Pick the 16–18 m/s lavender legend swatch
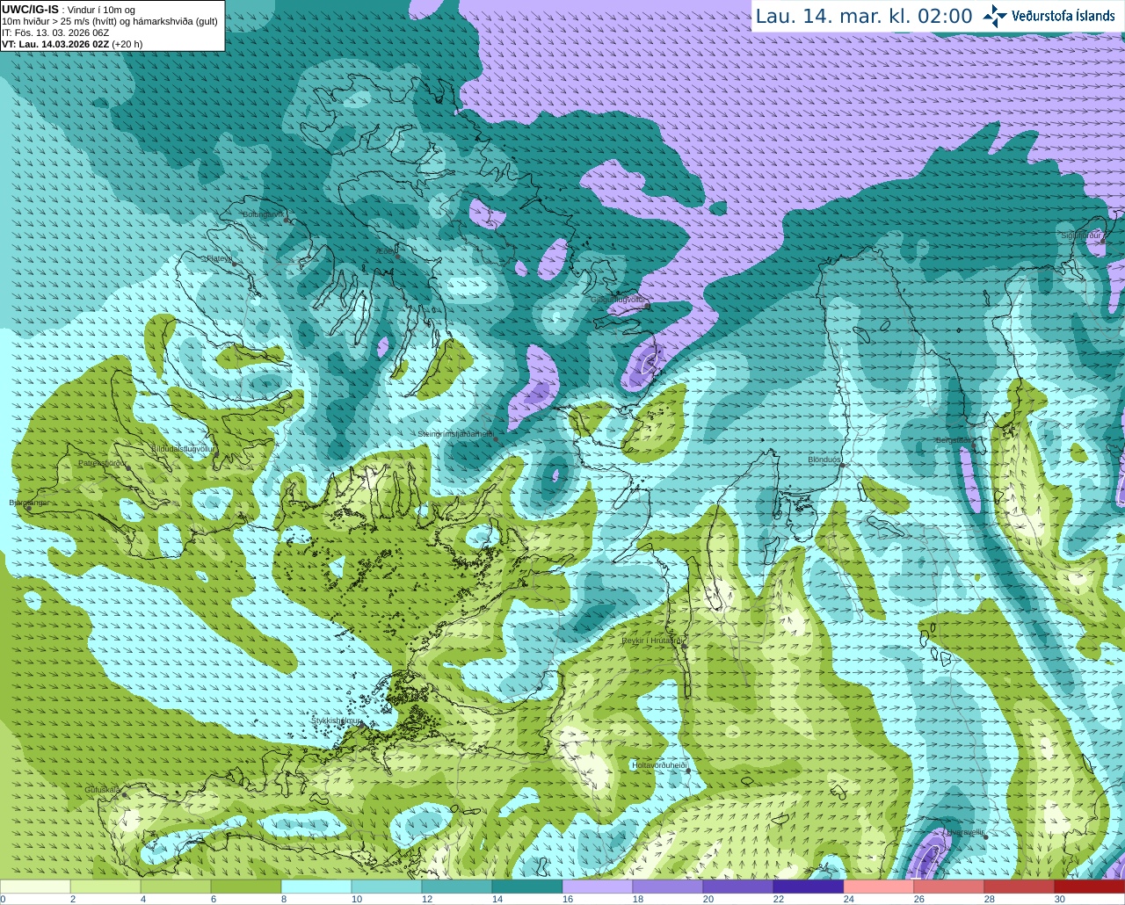The image size is (1125, 905). (598, 887)
